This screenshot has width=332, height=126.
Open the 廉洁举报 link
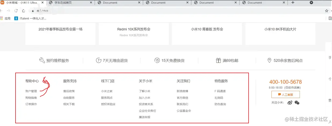click(145, 117)
